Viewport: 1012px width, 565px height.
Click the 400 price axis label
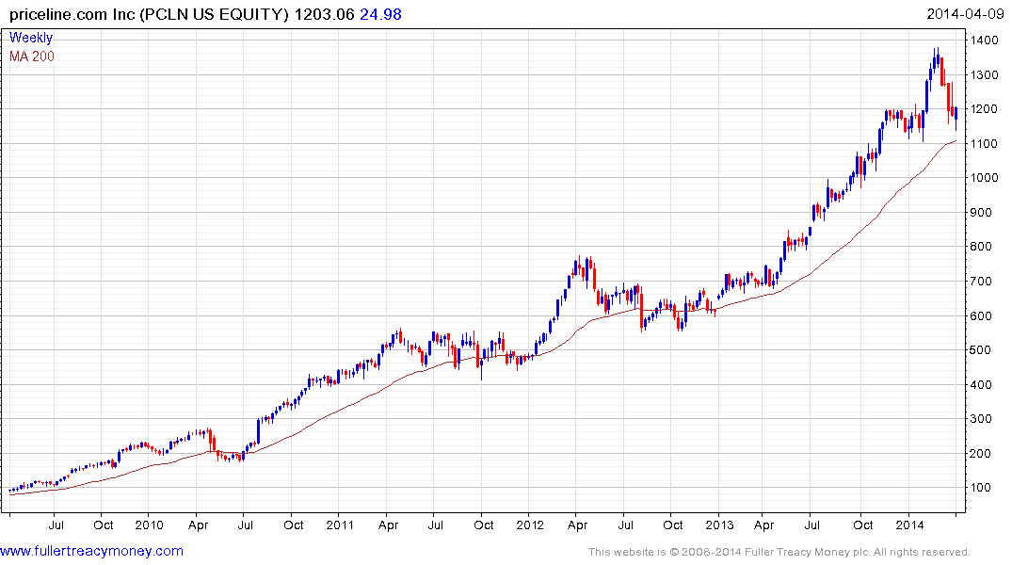[982, 384]
